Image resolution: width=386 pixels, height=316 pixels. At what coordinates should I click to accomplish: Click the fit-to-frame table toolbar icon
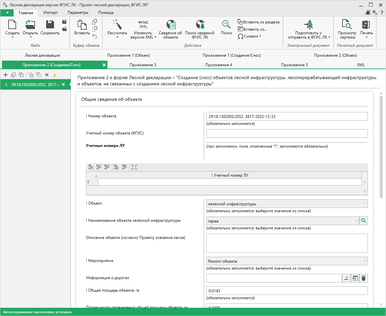pyautogui.click(x=134, y=167)
